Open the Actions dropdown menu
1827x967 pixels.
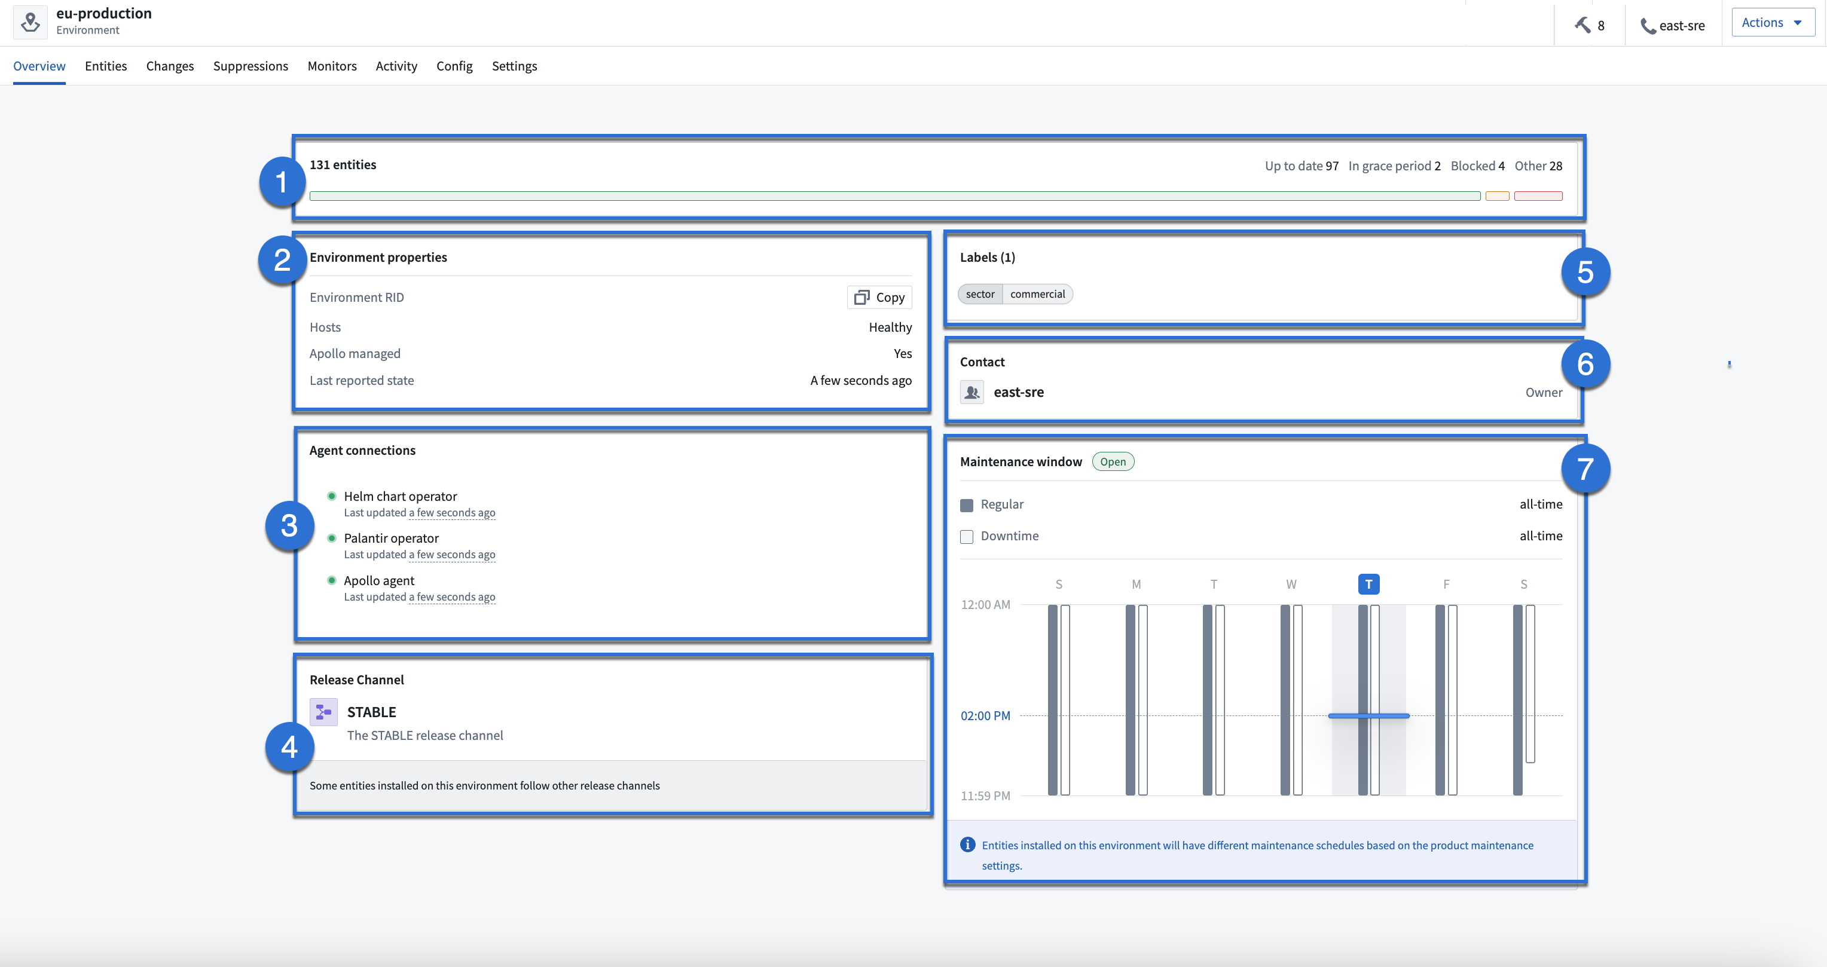(1773, 22)
